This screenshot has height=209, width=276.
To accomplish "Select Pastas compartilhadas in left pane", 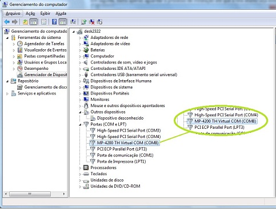I will [45, 56].
